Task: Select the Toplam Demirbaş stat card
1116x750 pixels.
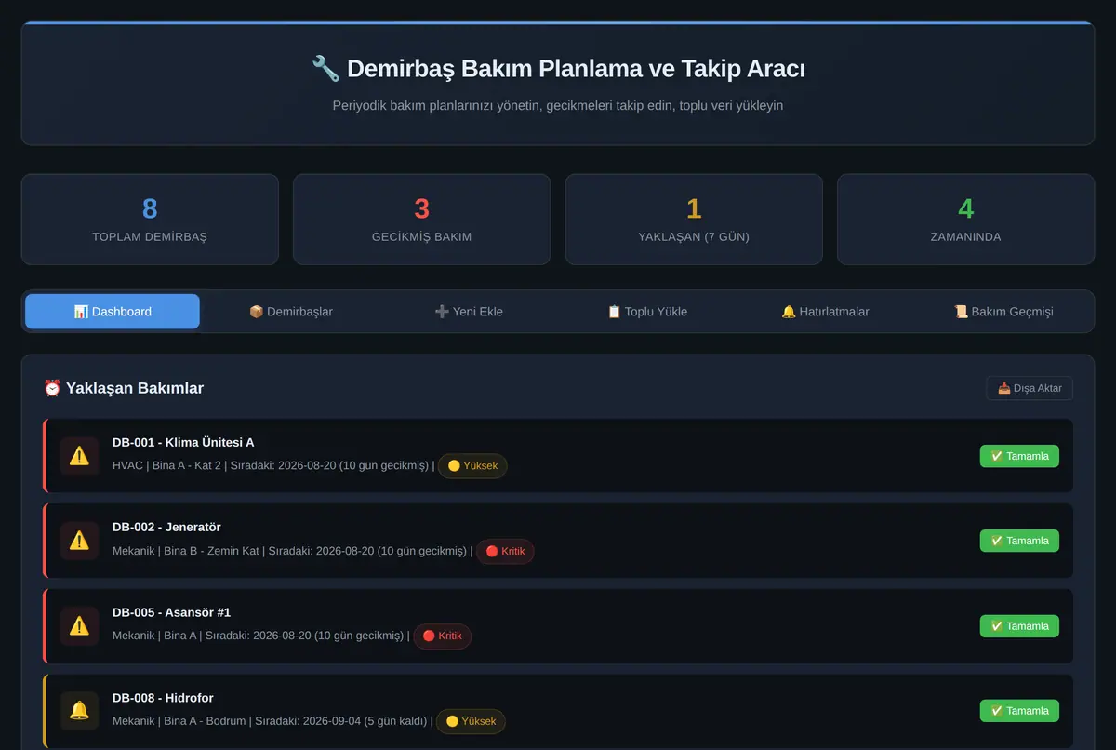Action: coord(150,220)
